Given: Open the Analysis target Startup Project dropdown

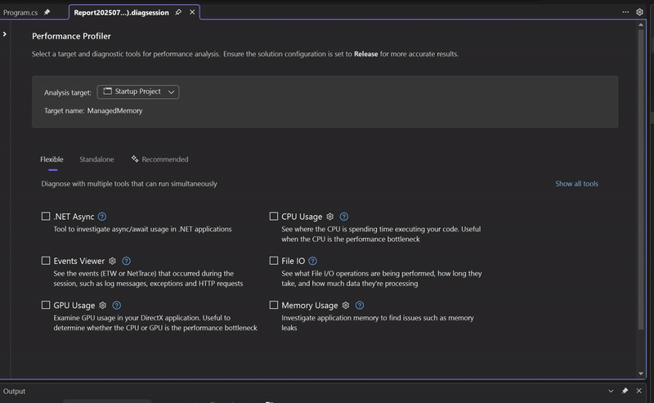Looking at the screenshot, I should coord(138,92).
